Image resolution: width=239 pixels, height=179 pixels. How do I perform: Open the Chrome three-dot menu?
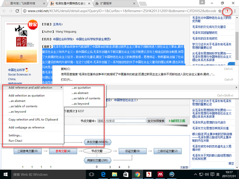[235, 11]
